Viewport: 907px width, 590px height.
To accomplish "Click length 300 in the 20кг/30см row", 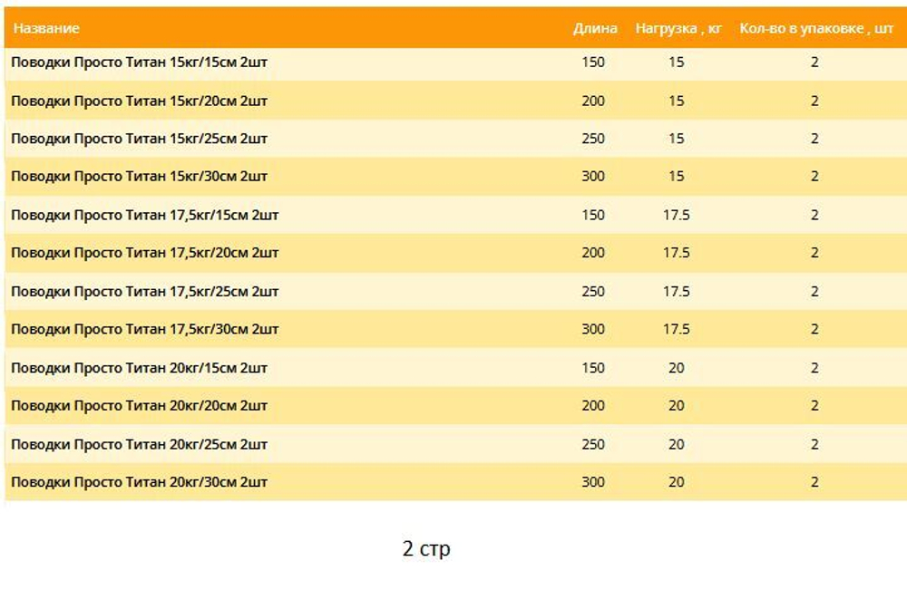I will click(593, 482).
